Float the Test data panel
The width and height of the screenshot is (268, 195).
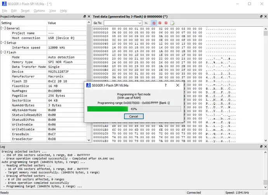pyautogui.click(x=261, y=17)
